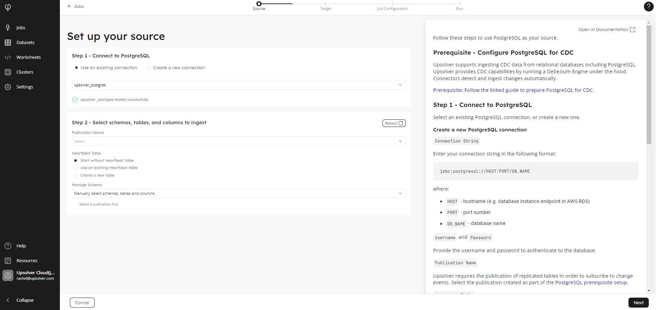
Task: Click the Upsolver logo icon
Action: 8,8
